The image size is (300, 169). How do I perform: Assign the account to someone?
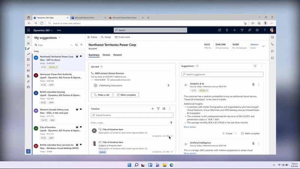(106, 37)
